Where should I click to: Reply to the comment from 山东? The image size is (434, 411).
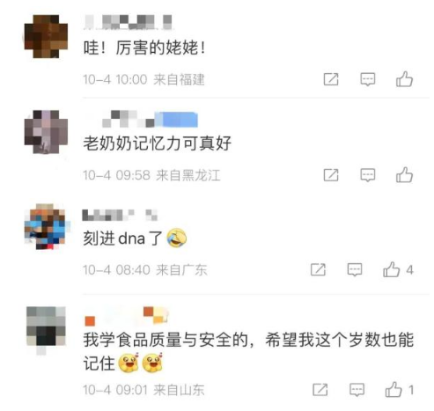point(357,390)
